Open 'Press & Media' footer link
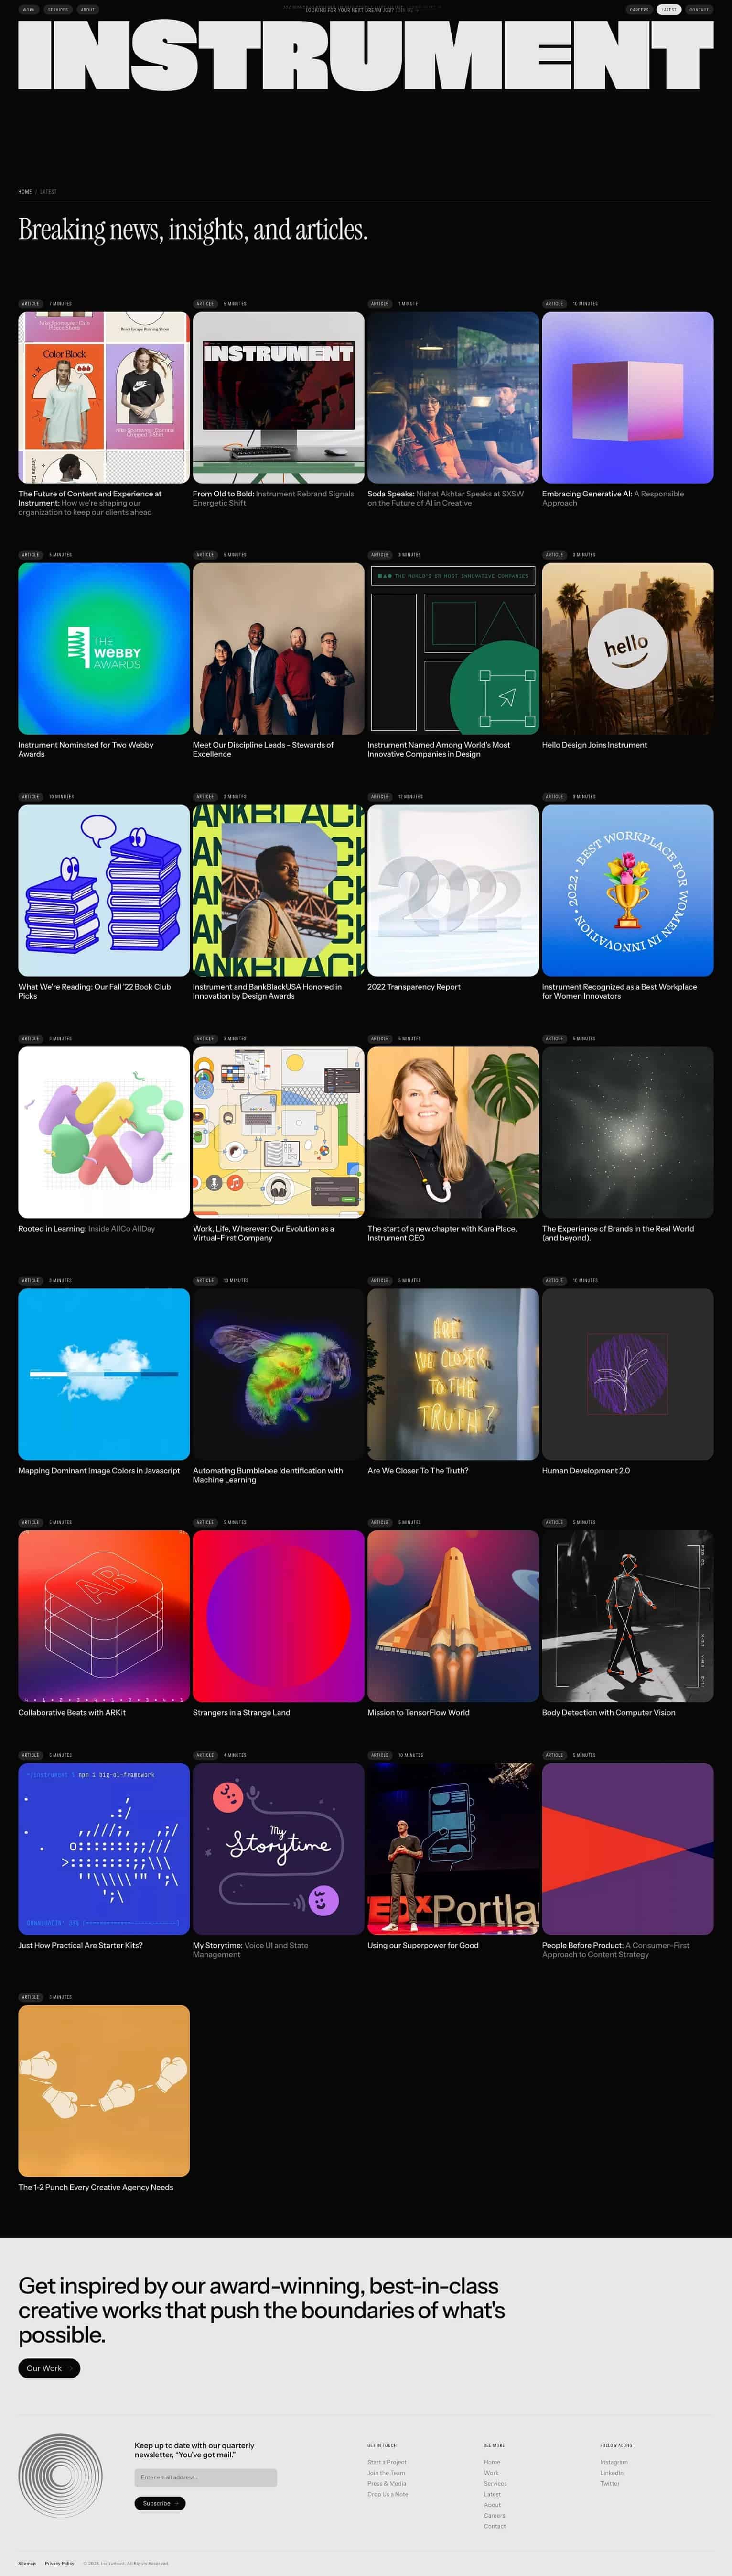 tap(387, 2484)
